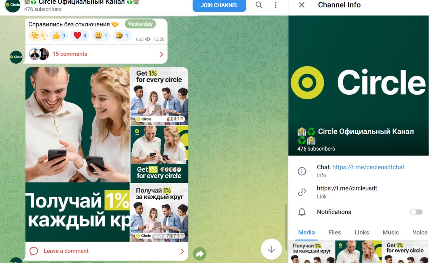Screen dimensions: 442x263
Task: Click the JOIN CHANNEL button
Action: point(219,5)
